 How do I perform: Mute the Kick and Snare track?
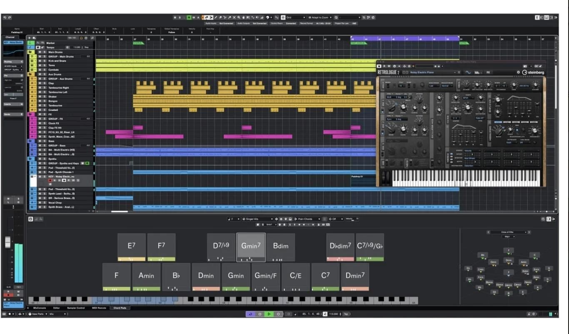point(40,61)
